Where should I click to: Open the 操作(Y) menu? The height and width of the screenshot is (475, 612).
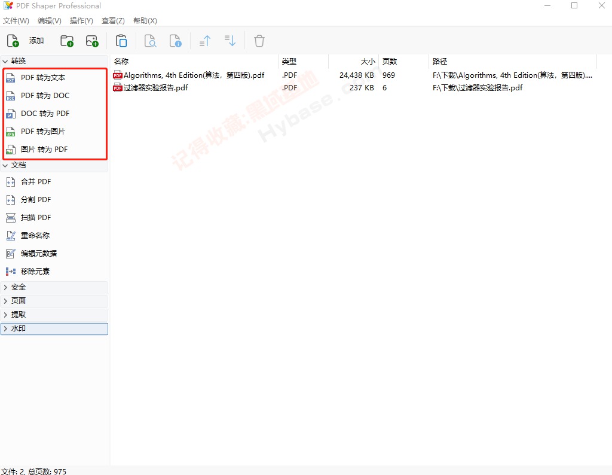click(x=81, y=21)
